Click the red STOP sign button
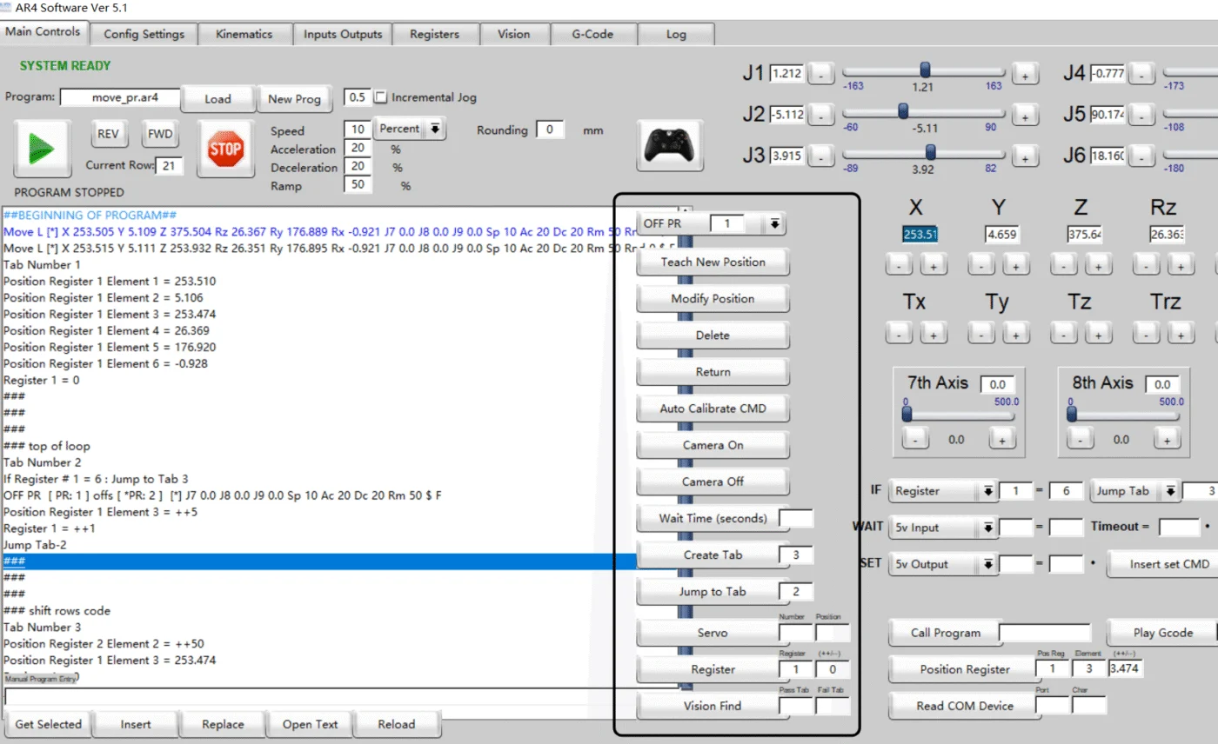The height and width of the screenshot is (744, 1218). click(x=225, y=149)
